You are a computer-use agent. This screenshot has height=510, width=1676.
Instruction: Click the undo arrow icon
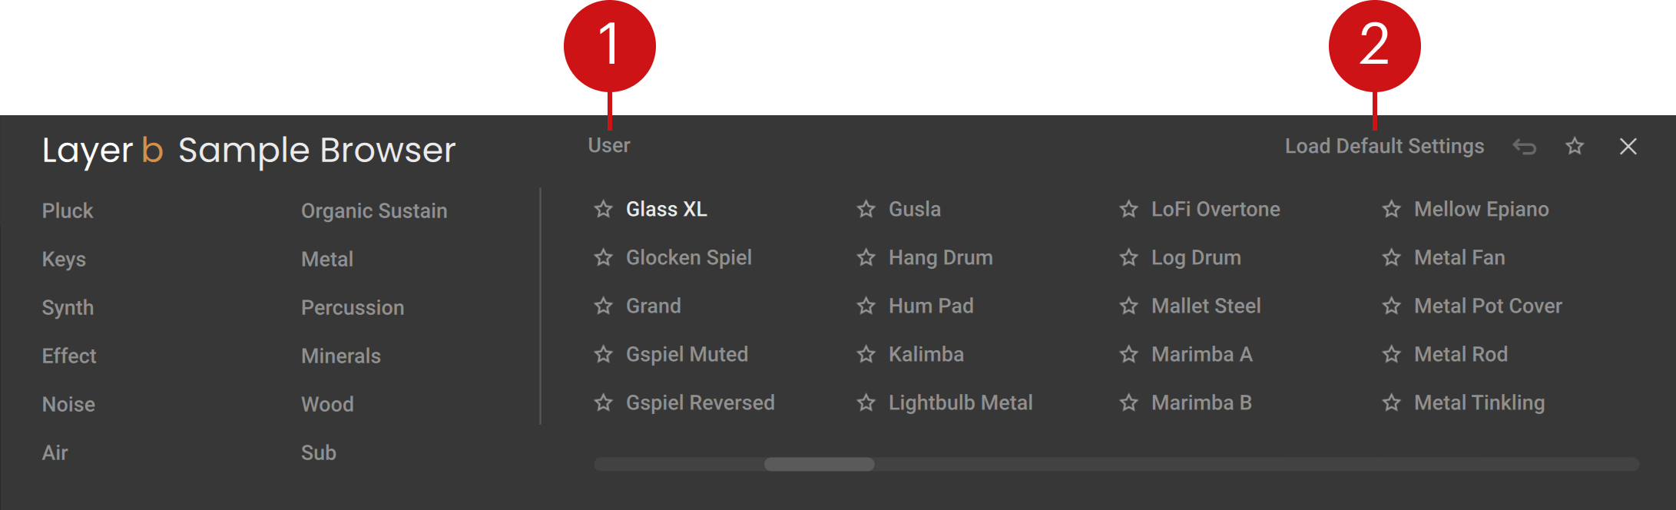(x=1525, y=147)
